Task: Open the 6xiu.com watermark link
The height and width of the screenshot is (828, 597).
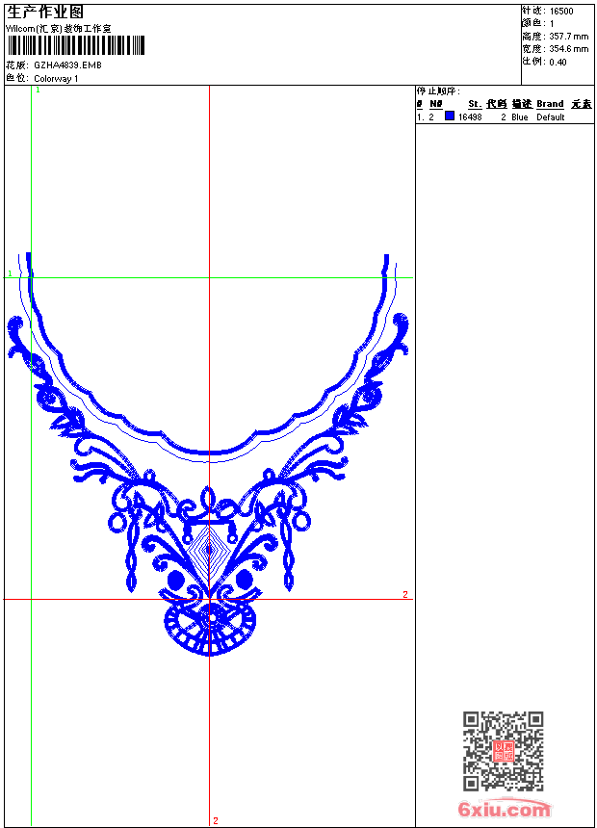Action: (x=504, y=810)
